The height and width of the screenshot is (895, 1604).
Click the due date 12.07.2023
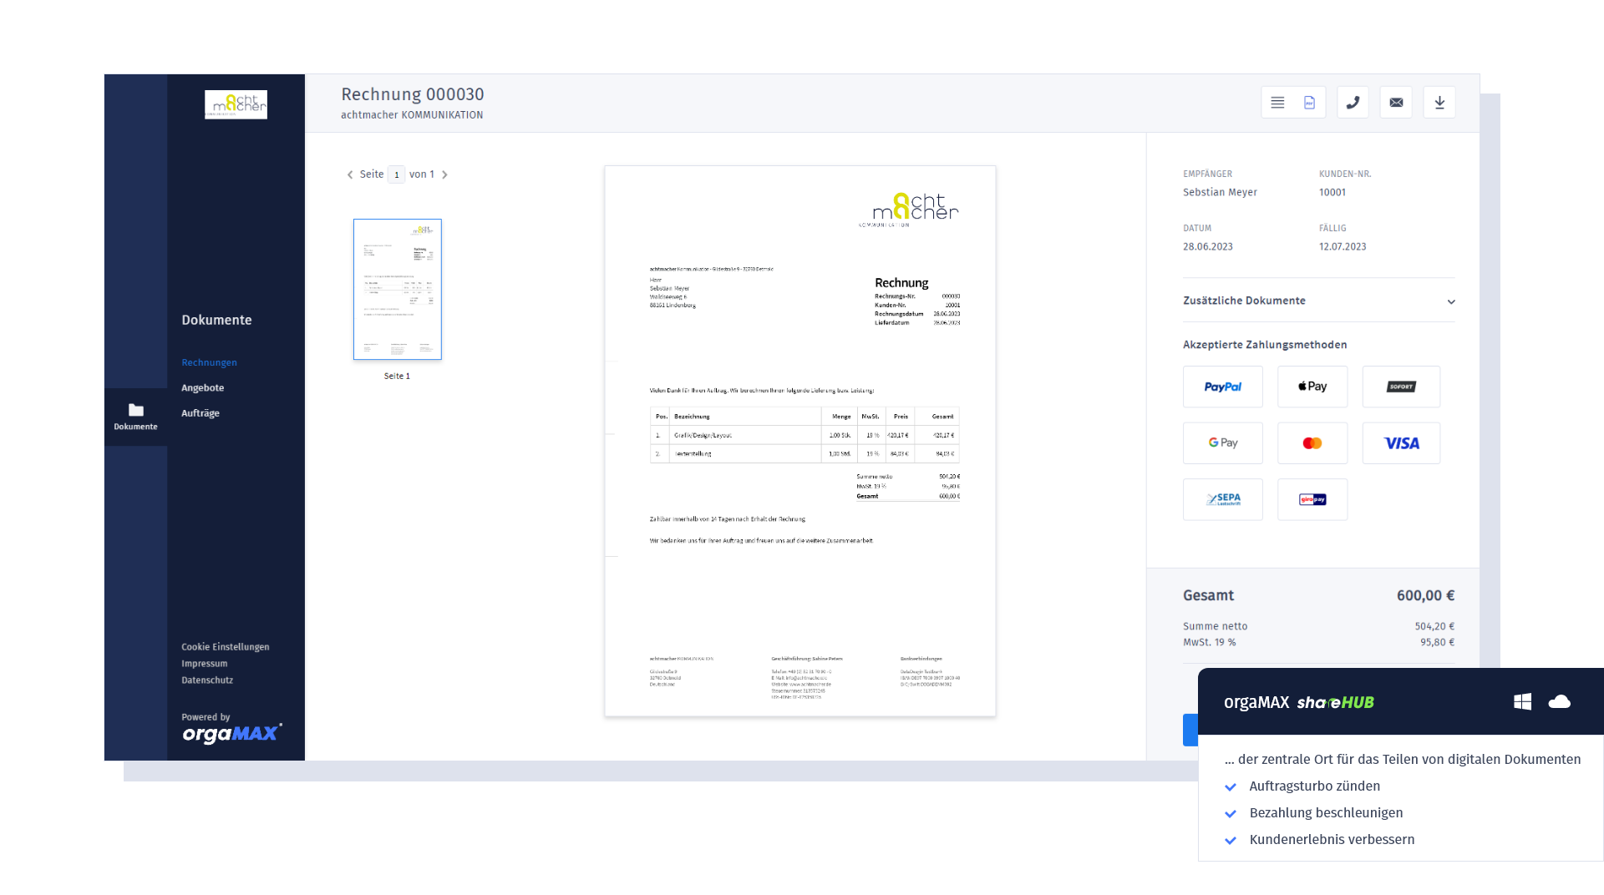click(x=1343, y=246)
